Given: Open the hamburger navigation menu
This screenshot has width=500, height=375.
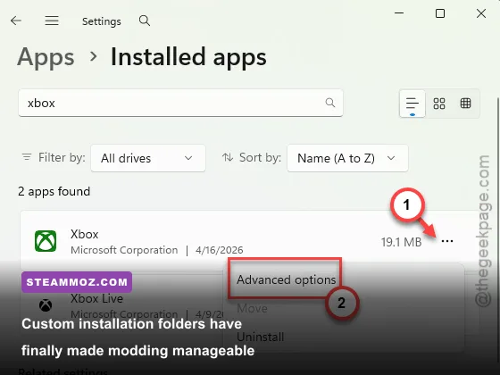Looking at the screenshot, I should 52,21.
